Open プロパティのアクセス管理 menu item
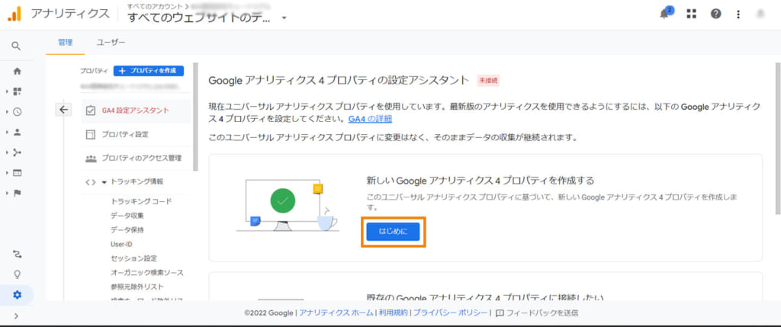781x327 pixels. (x=136, y=159)
